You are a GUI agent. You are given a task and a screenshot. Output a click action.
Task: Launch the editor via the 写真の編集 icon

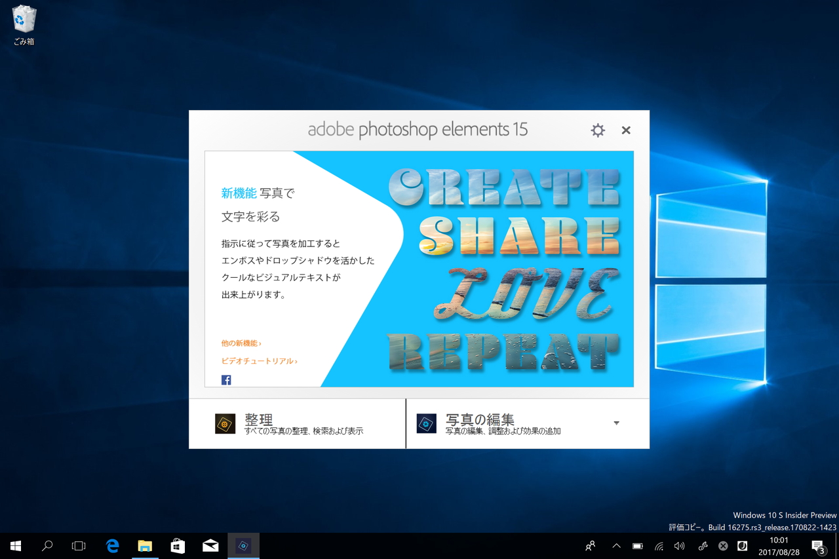427,424
